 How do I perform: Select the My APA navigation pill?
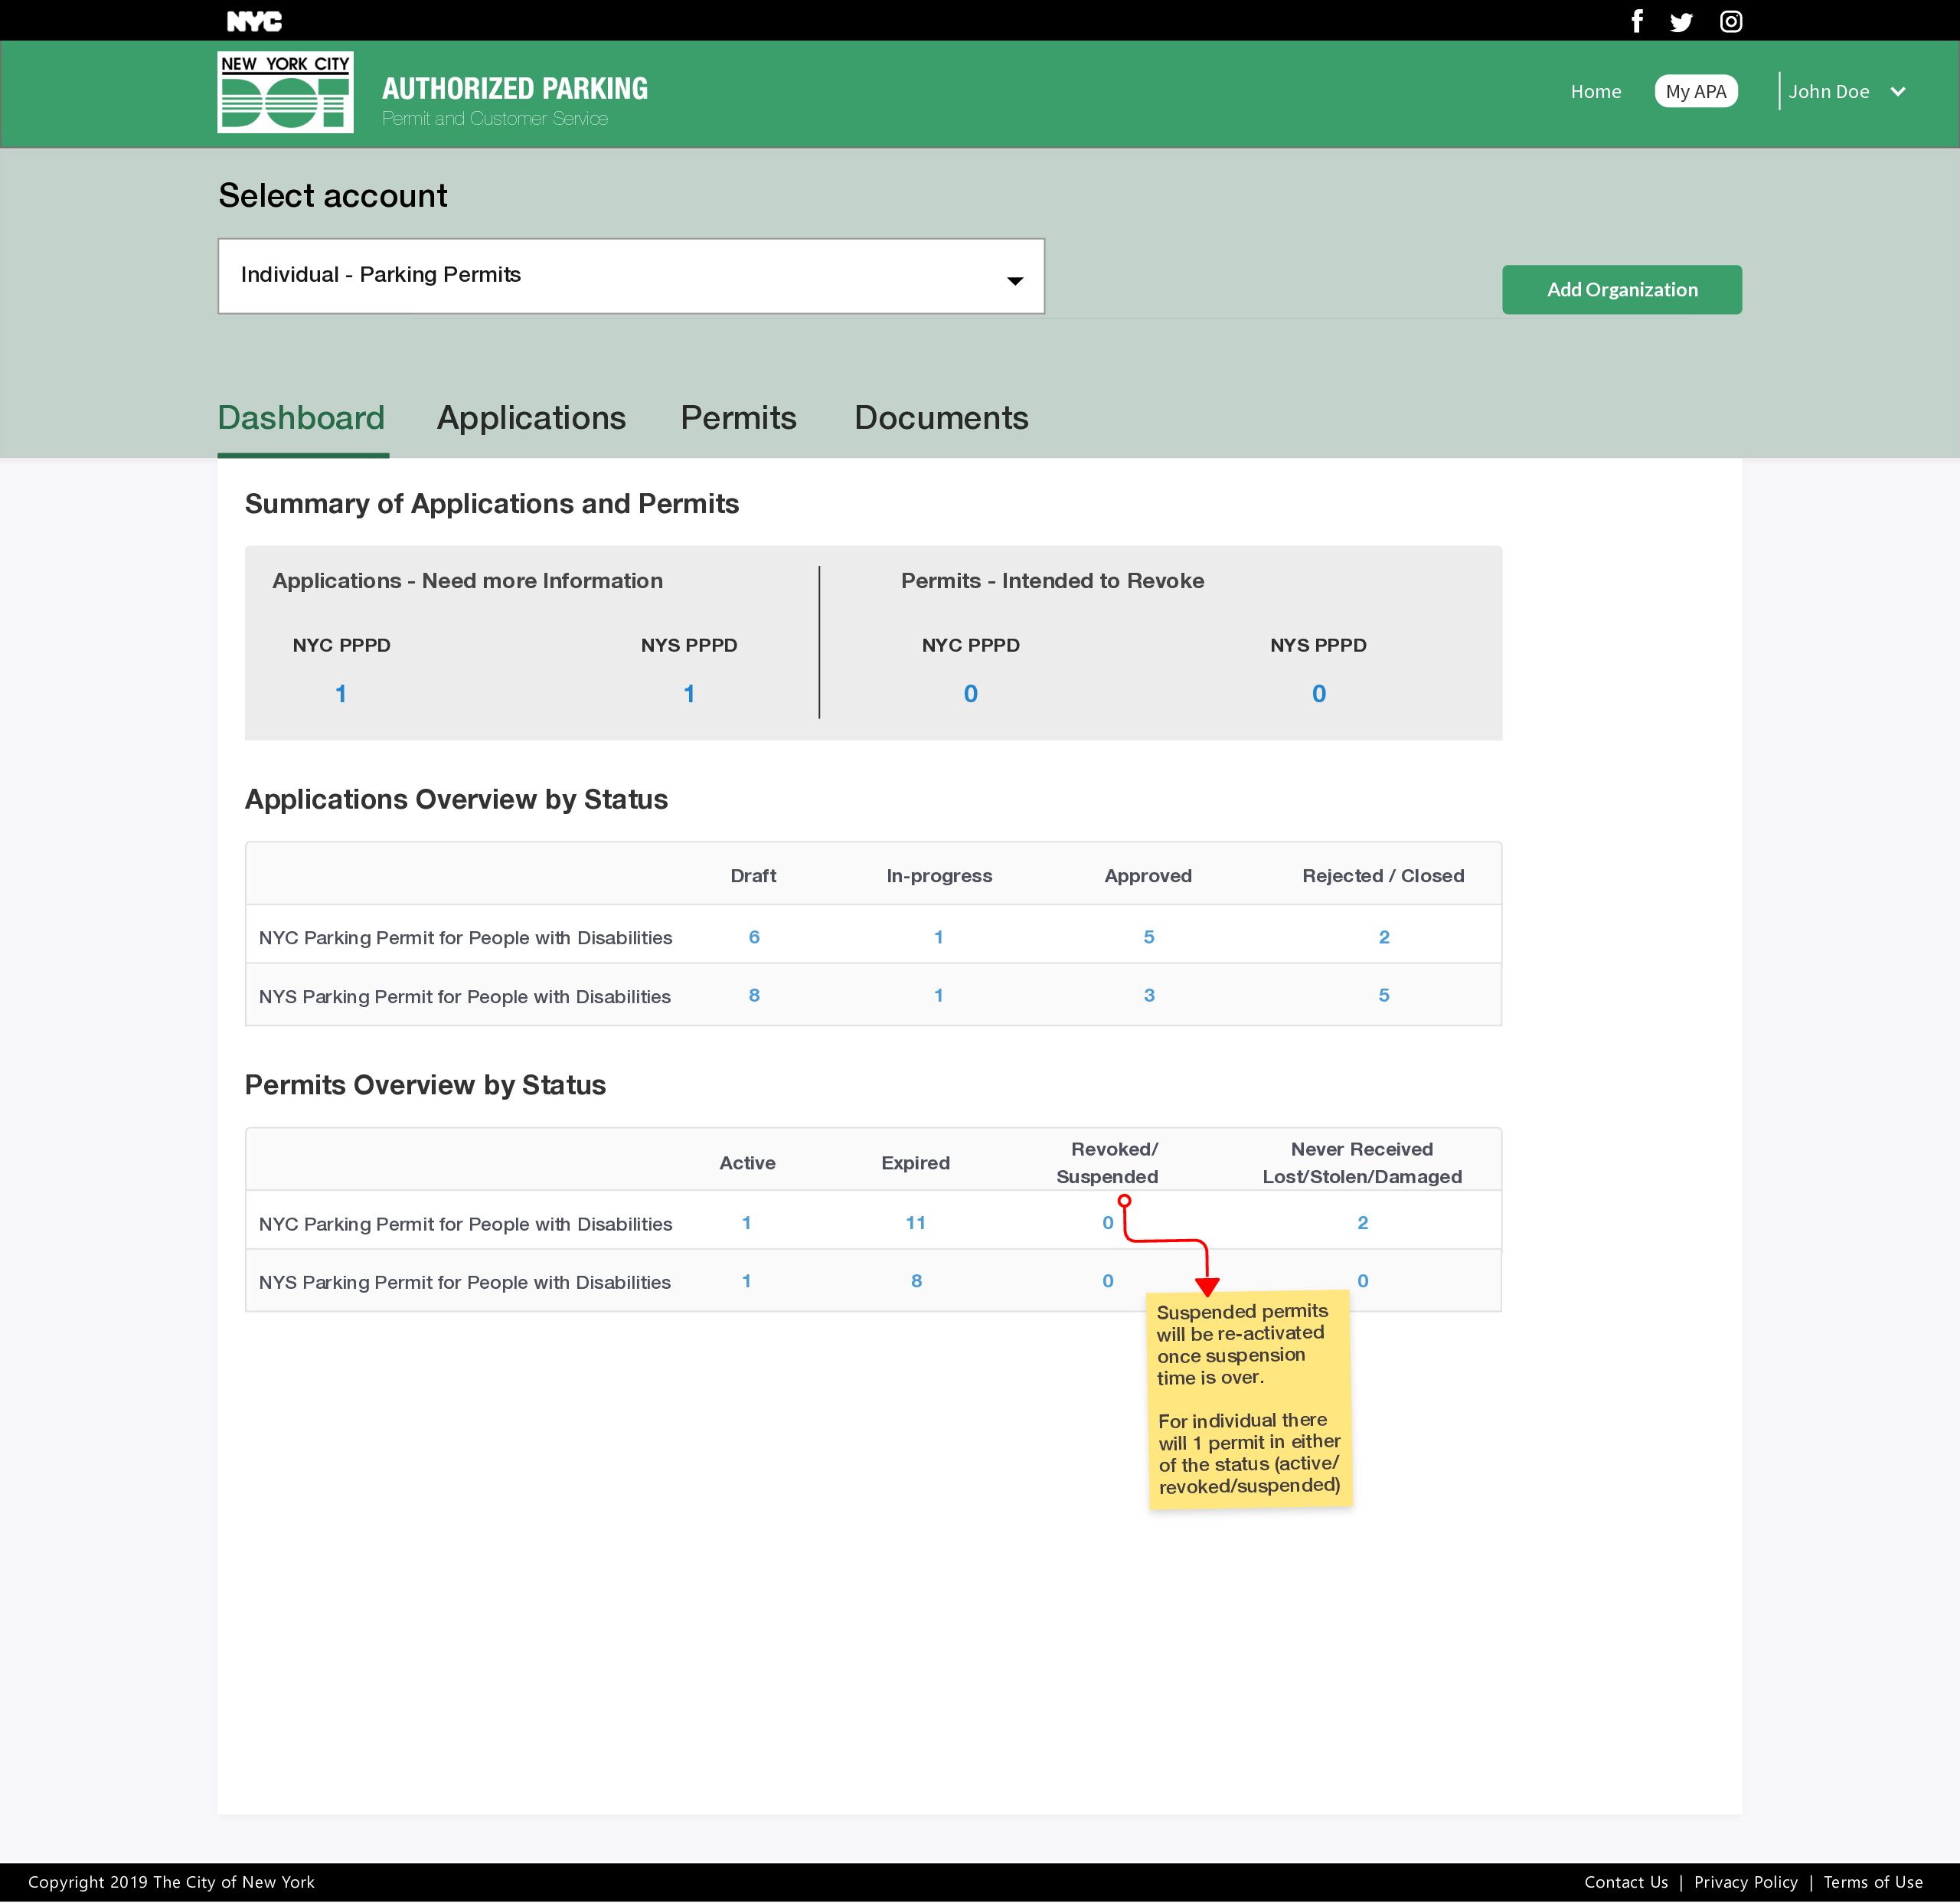(x=1696, y=91)
